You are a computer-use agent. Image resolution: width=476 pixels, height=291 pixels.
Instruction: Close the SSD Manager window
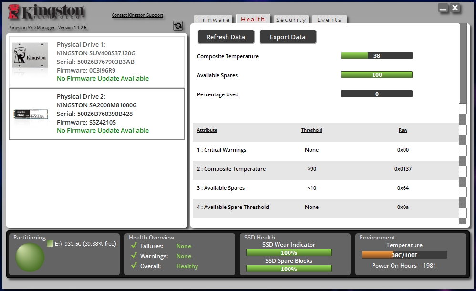coord(455,8)
